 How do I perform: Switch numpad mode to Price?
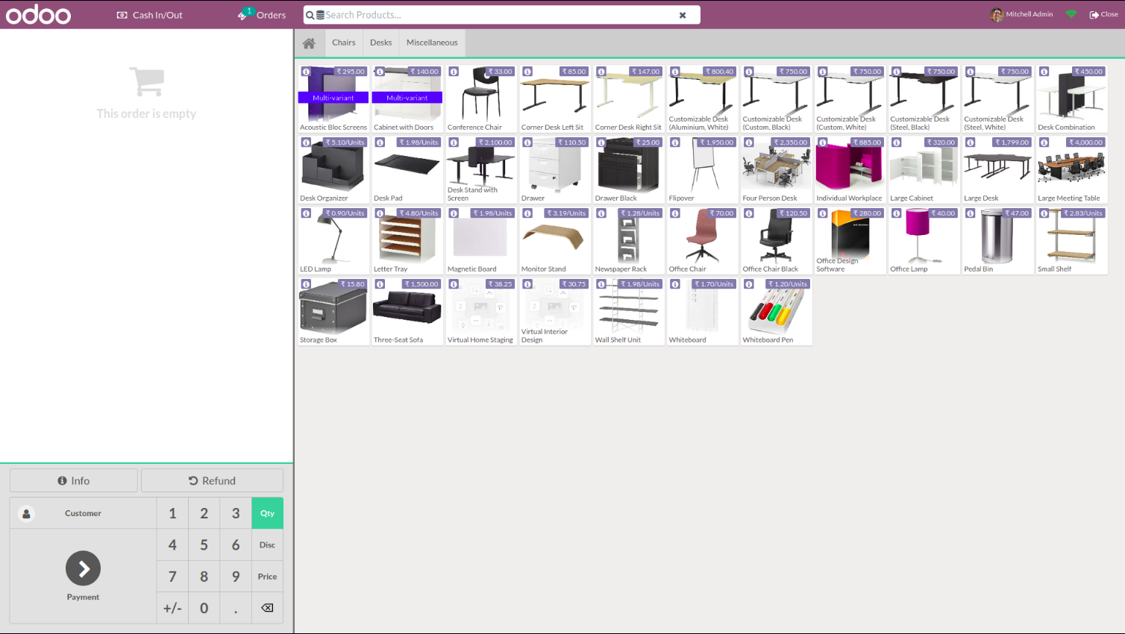(x=267, y=577)
